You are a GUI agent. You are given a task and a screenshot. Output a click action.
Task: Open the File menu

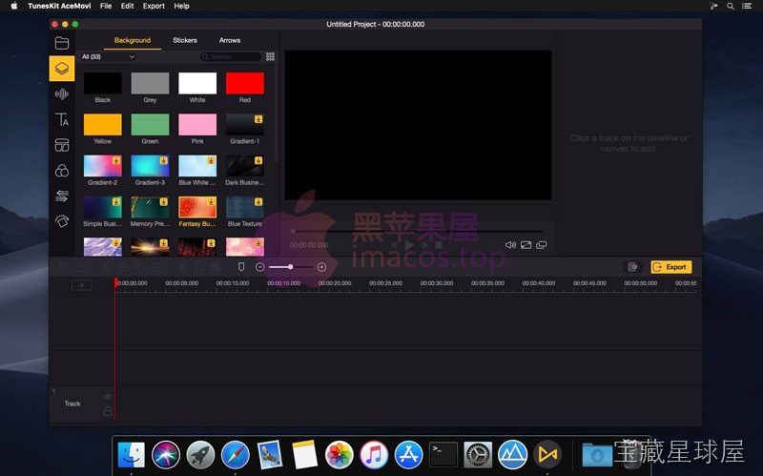coord(106,6)
